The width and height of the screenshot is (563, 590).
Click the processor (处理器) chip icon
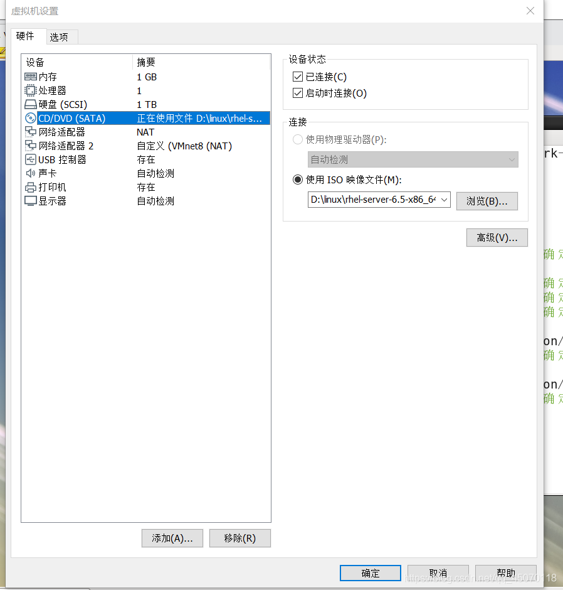tap(31, 90)
